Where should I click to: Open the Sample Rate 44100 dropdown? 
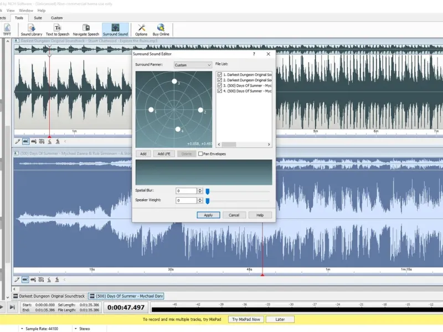coord(40,329)
